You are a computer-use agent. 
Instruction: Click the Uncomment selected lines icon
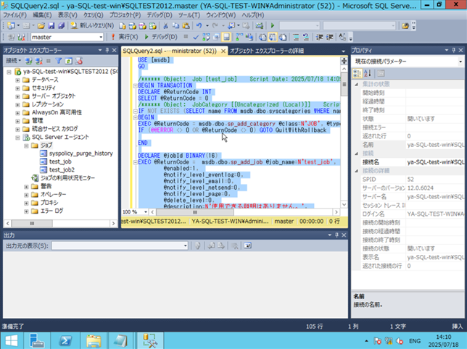306,37
